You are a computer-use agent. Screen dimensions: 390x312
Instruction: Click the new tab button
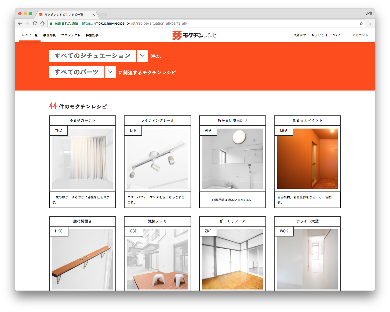point(103,15)
